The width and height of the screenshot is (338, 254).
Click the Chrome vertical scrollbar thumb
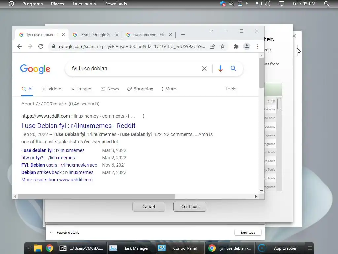coord(261,73)
